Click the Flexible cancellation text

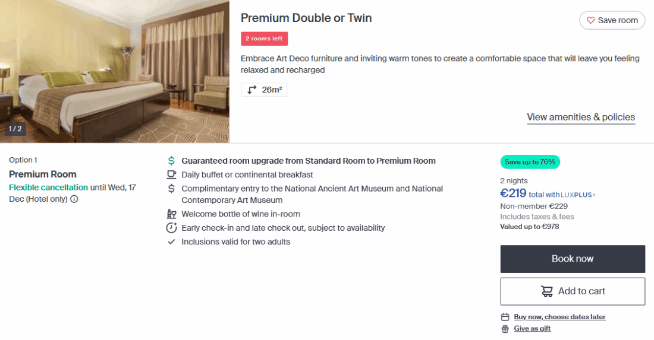48,188
